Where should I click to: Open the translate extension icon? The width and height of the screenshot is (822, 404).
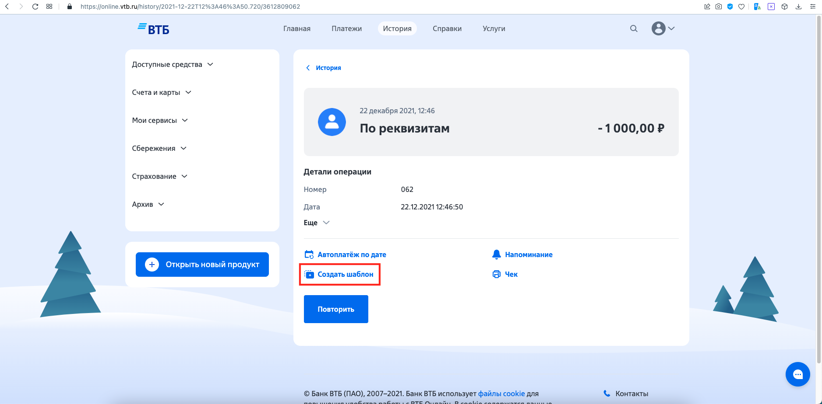tap(757, 7)
